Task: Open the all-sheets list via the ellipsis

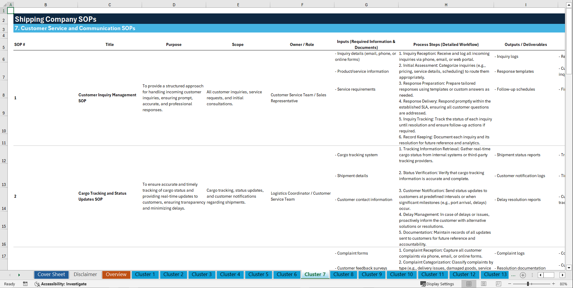Action: (513, 275)
